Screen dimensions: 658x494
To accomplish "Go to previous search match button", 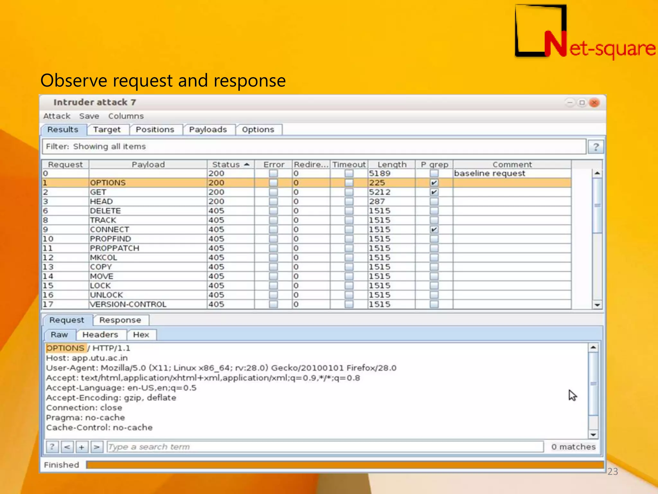I will click(x=67, y=447).
